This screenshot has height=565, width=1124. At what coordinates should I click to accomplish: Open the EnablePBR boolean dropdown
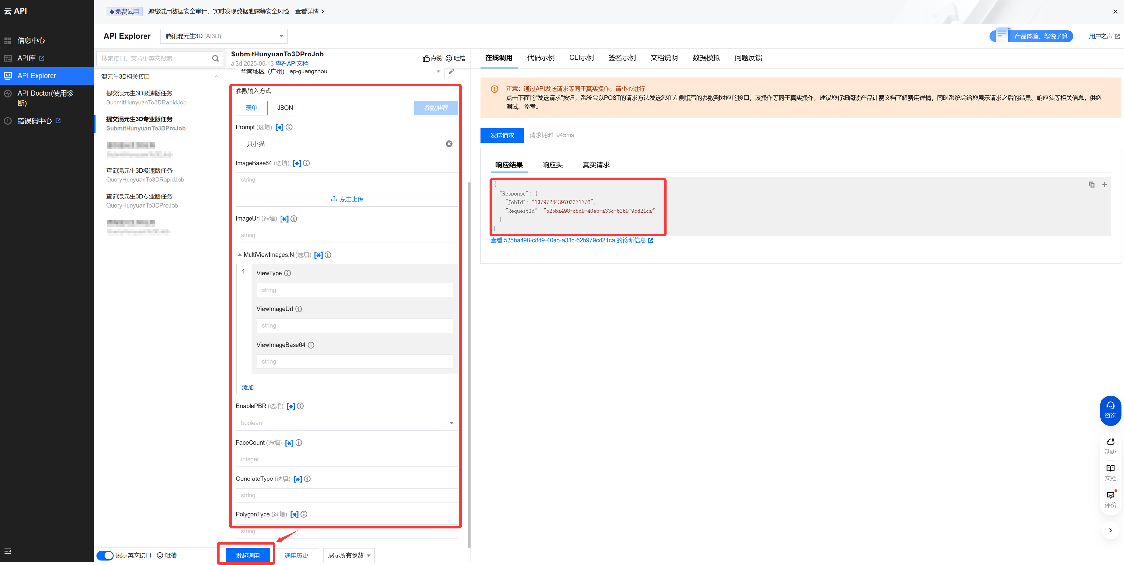346,423
